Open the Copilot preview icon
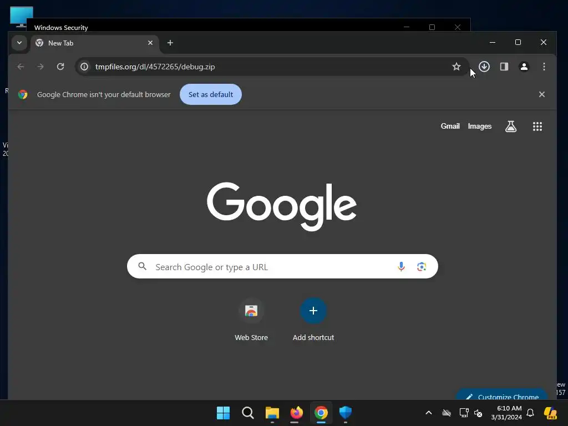The image size is (568, 426). click(x=551, y=413)
